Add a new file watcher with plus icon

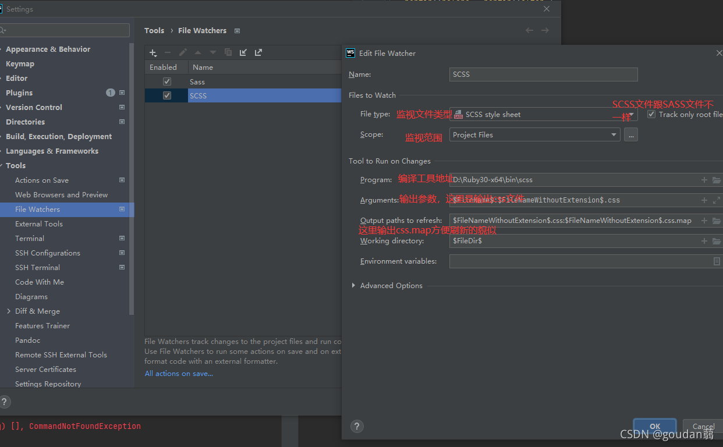(153, 52)
